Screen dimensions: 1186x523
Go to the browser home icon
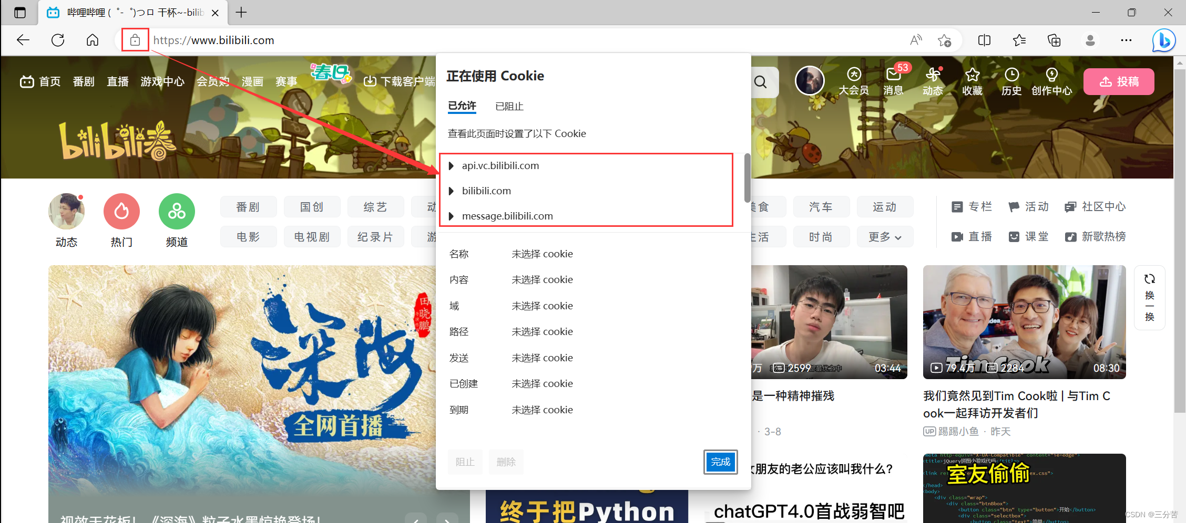click(x=93, y=40)
